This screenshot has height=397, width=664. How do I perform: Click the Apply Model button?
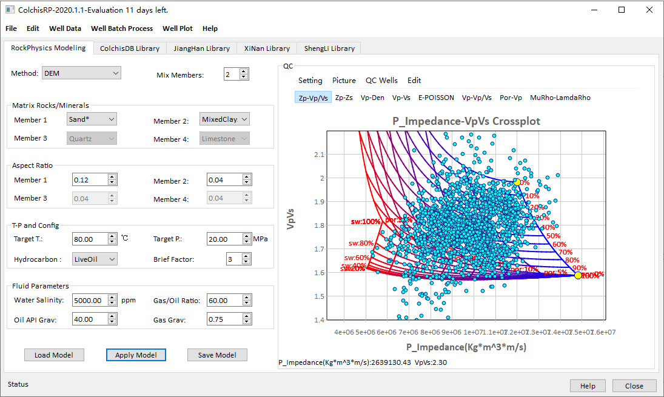[136, 355]
